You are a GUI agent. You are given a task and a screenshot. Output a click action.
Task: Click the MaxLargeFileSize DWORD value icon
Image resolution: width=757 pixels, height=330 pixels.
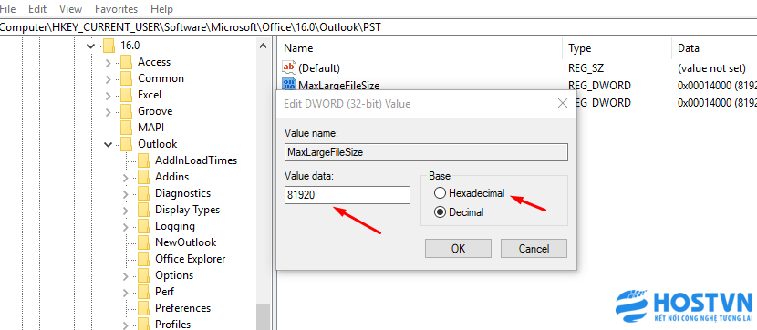pyautogui.click(x=289, y=85)
